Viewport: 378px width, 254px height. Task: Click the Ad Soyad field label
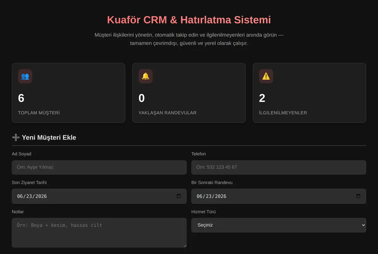tap(21, 154)
